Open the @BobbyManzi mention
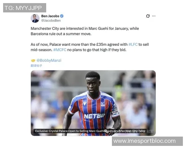The image size is (186, 149). [49, 60]
